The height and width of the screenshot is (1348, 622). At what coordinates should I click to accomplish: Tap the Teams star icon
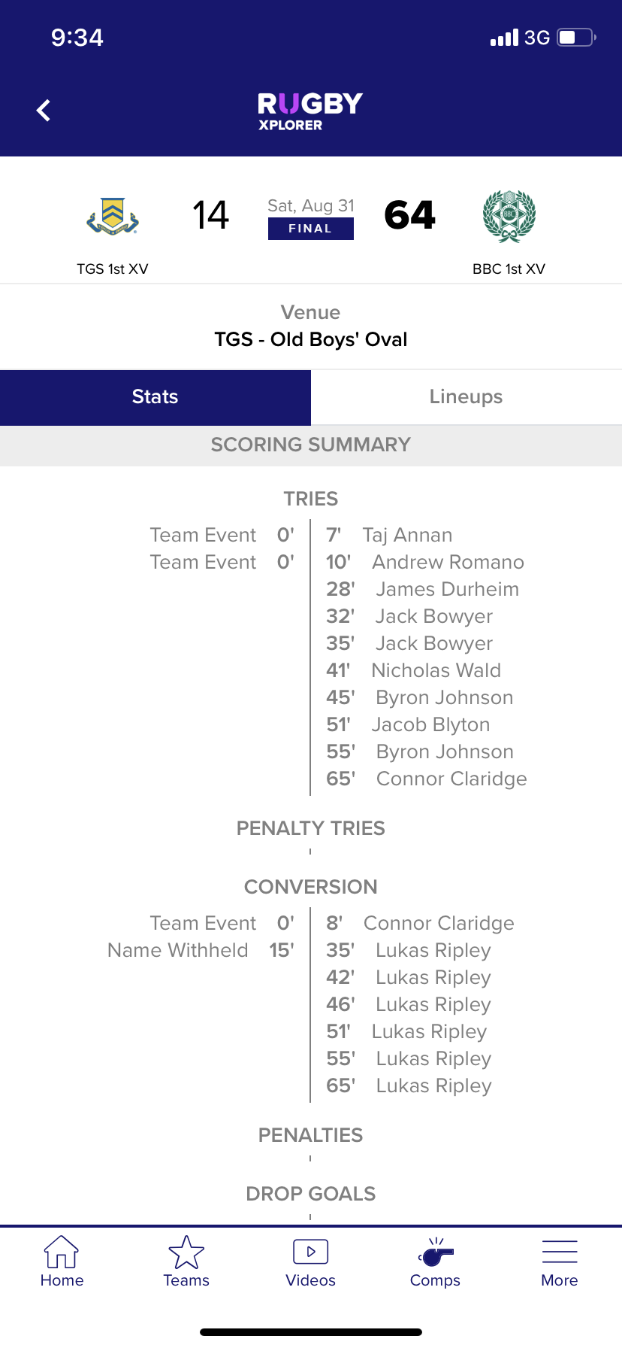point(186,1252)
